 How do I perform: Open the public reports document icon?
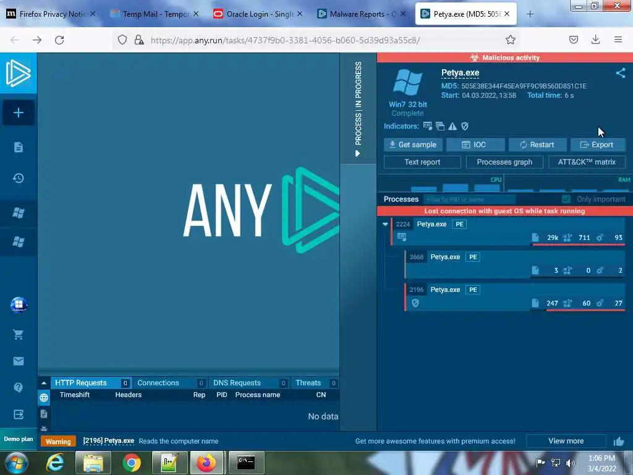tap(18, 147)
